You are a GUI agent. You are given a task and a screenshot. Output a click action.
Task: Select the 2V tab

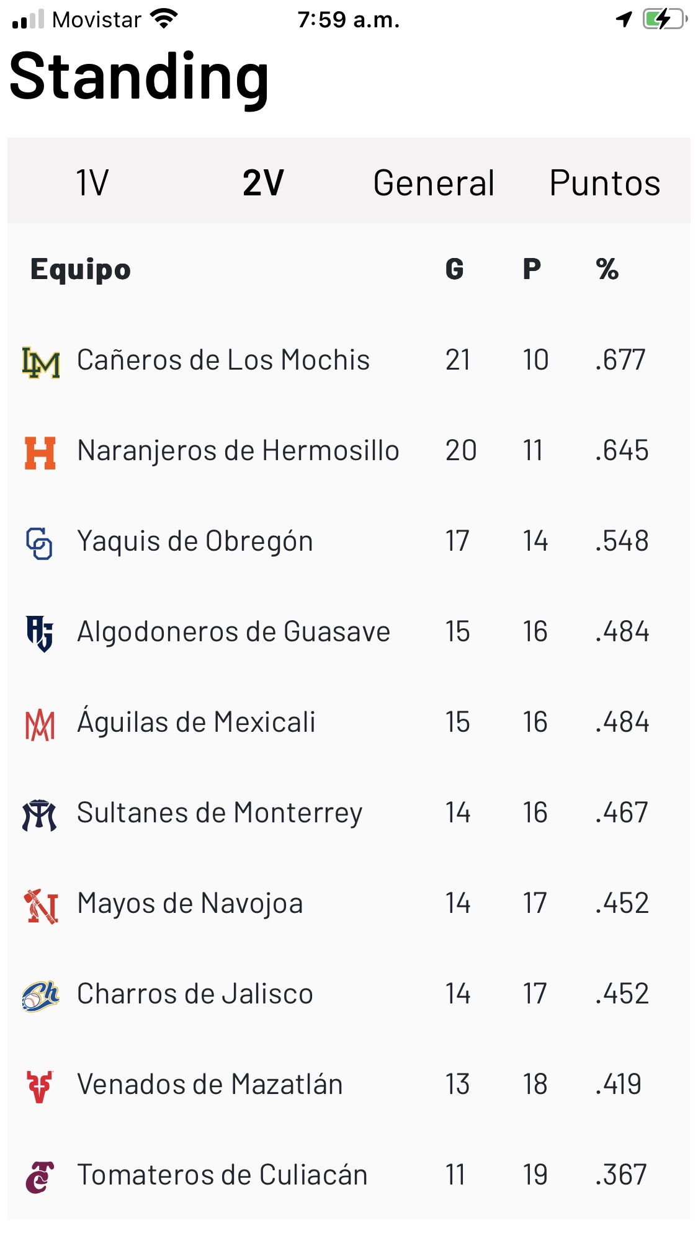[263, 183]
